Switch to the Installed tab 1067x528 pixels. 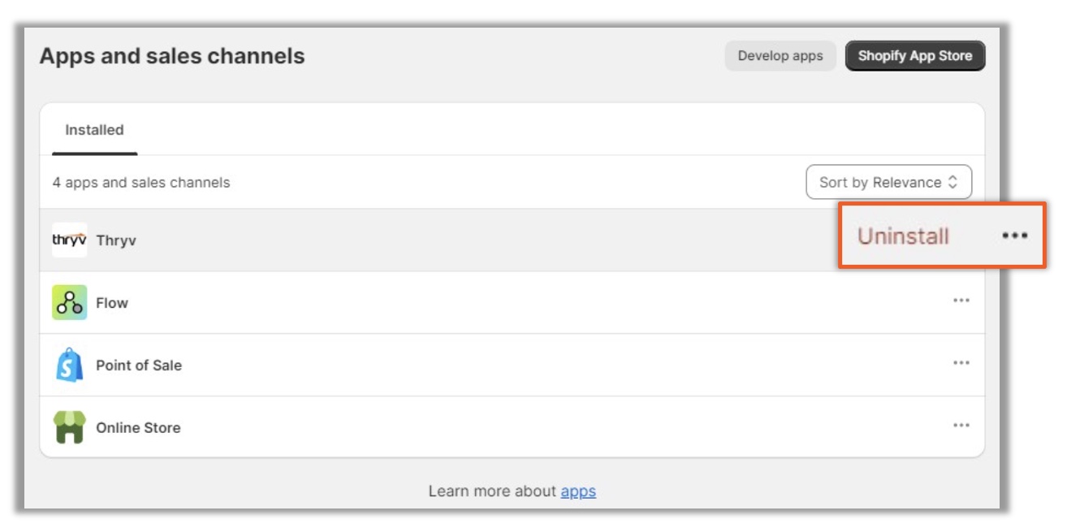[x=94, y=130]
